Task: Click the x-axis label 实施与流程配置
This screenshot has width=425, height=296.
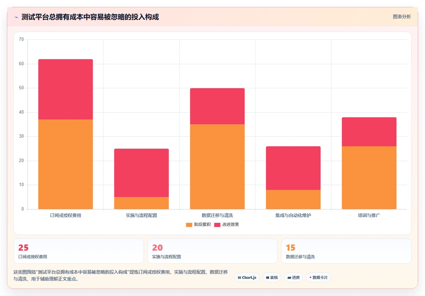Action: [142, 216]
